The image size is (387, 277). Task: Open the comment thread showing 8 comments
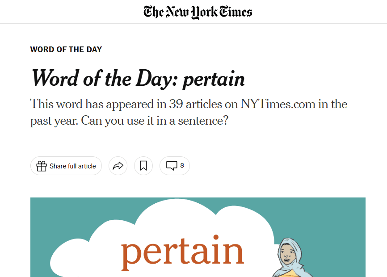pos(174,166)
